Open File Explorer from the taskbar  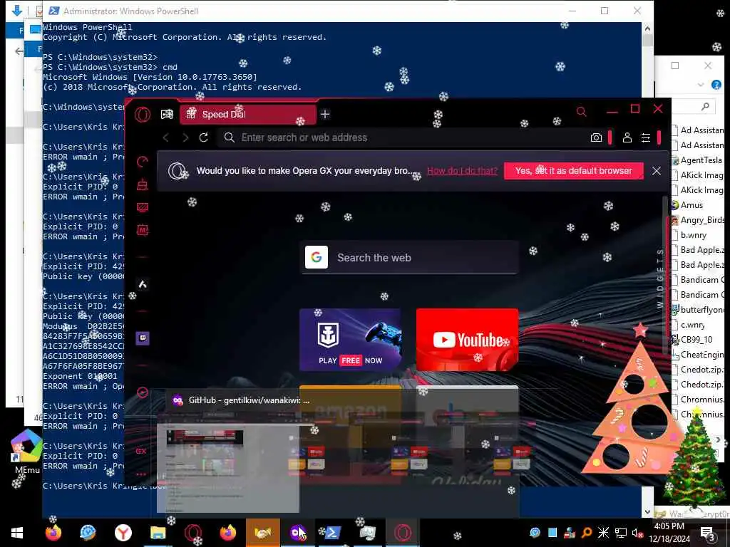click(x=158, y=533)
